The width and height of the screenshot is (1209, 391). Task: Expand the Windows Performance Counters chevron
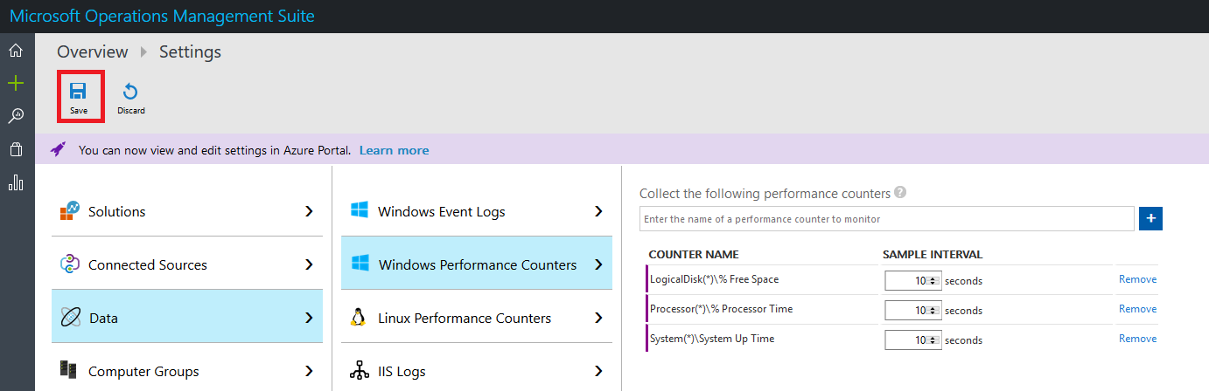[x=598, y=264]
